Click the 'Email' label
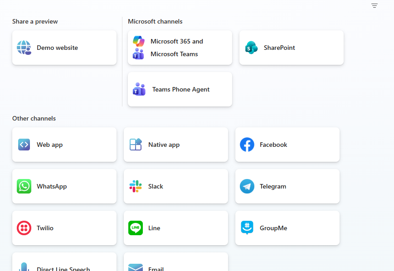Screen dimensions: 394x271 click(x=156, y=269)
